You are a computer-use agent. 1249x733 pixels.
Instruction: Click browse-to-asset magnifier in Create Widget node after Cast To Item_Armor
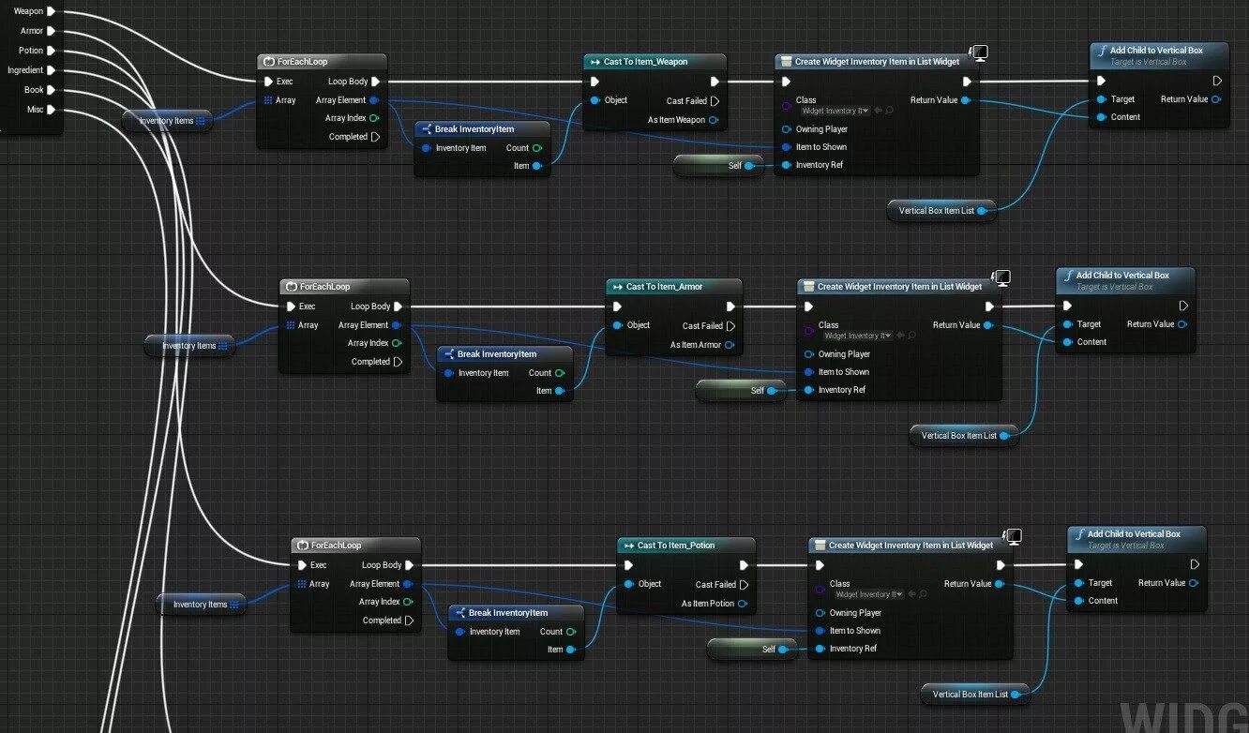click(911, 336)
